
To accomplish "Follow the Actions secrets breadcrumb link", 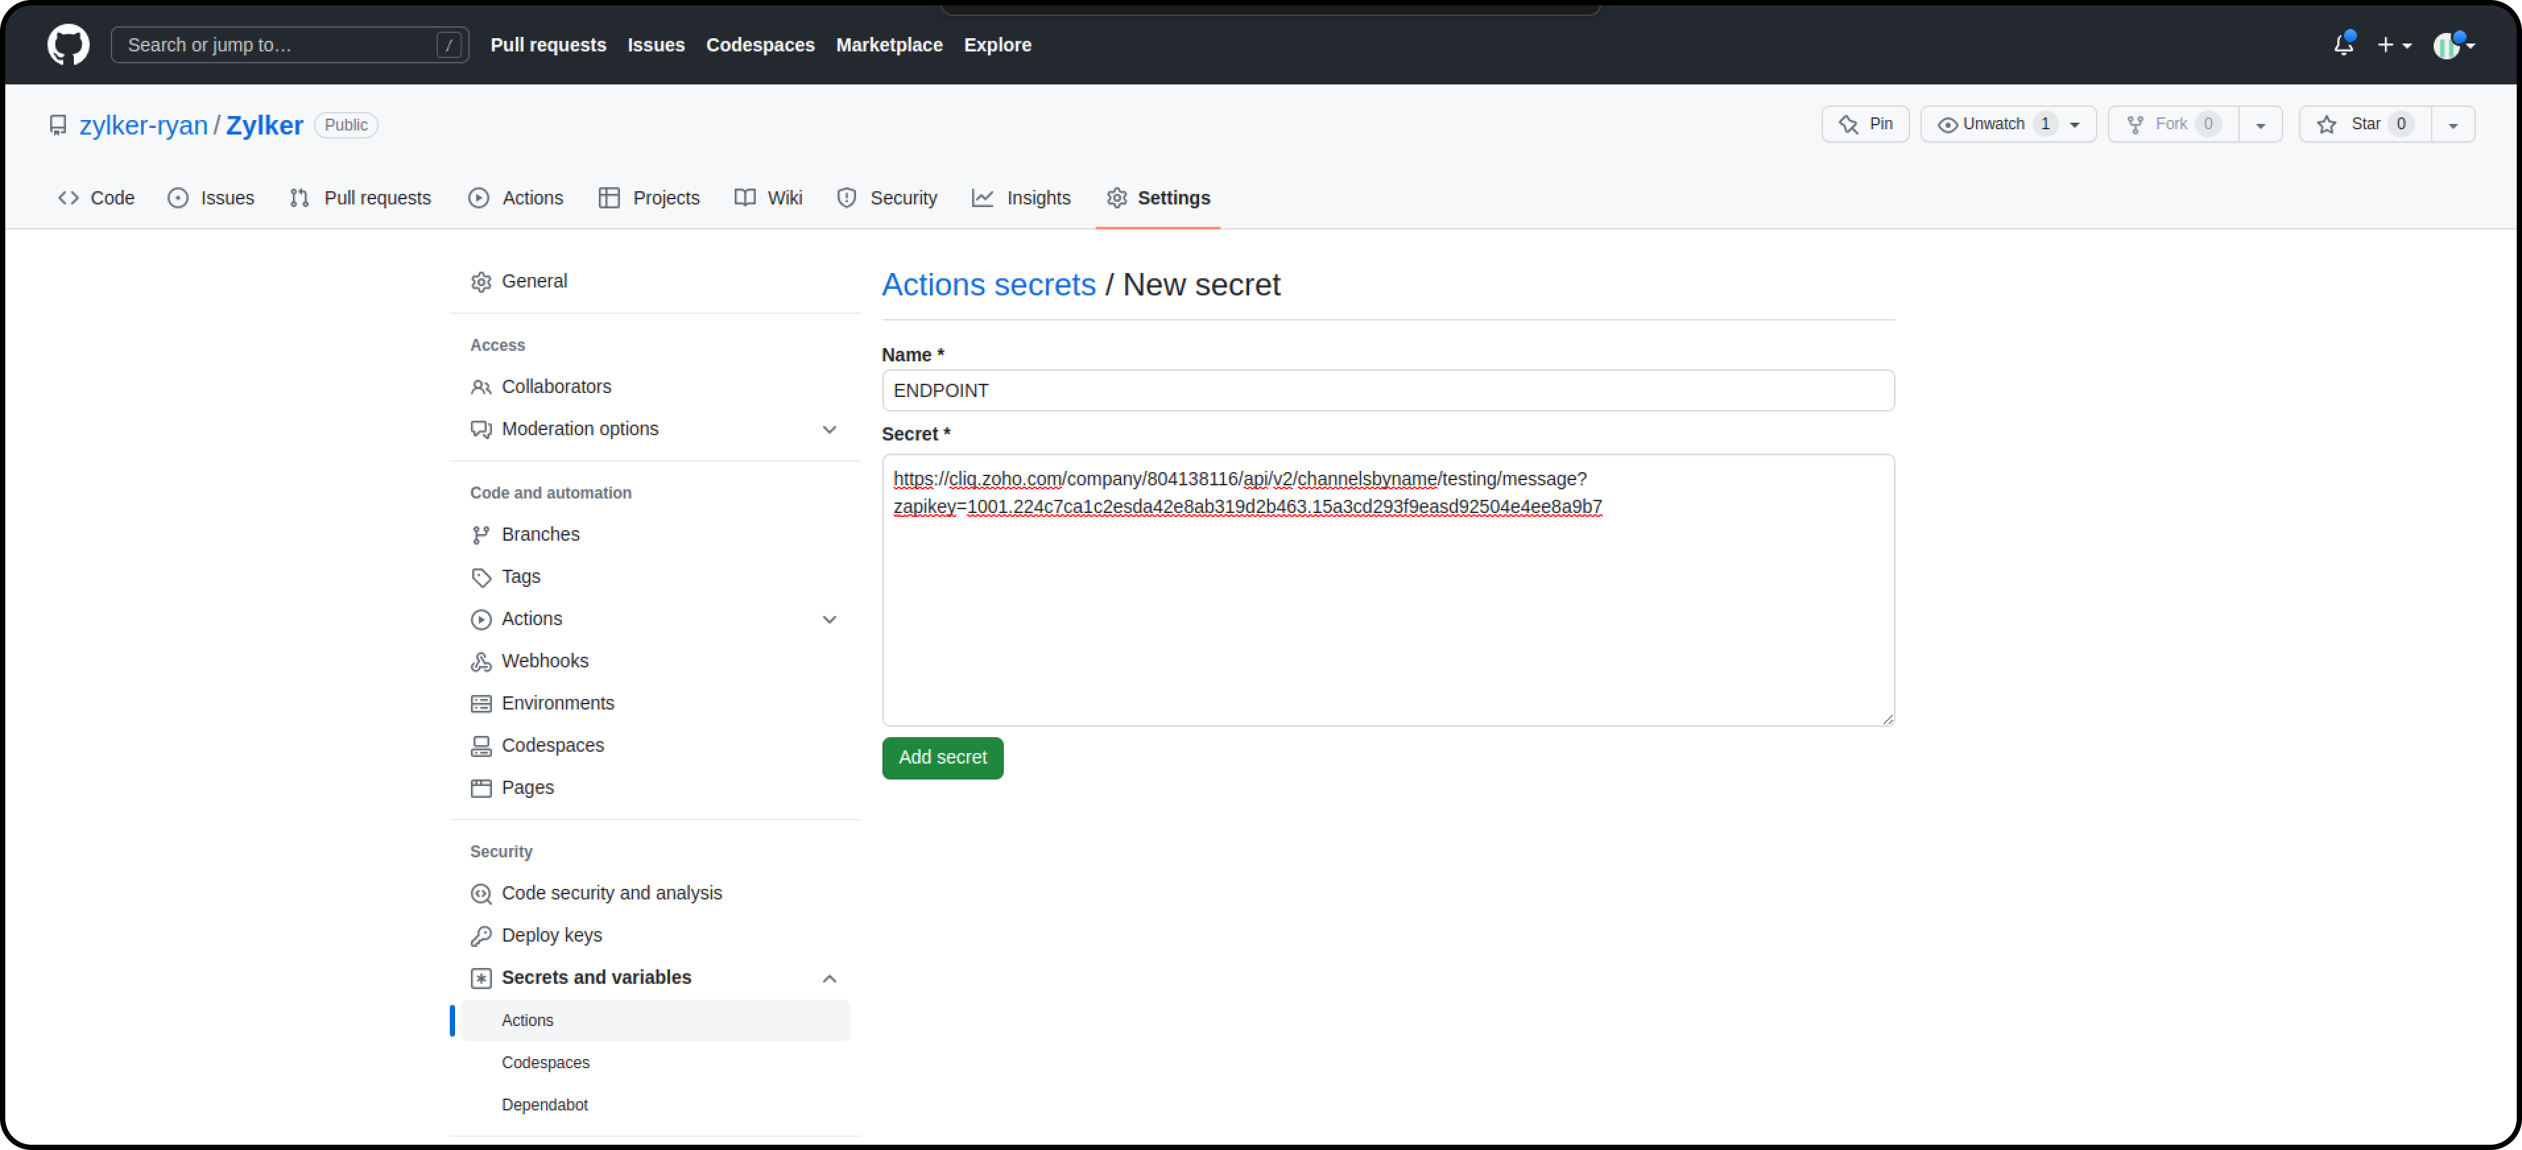I will [988, 285].
